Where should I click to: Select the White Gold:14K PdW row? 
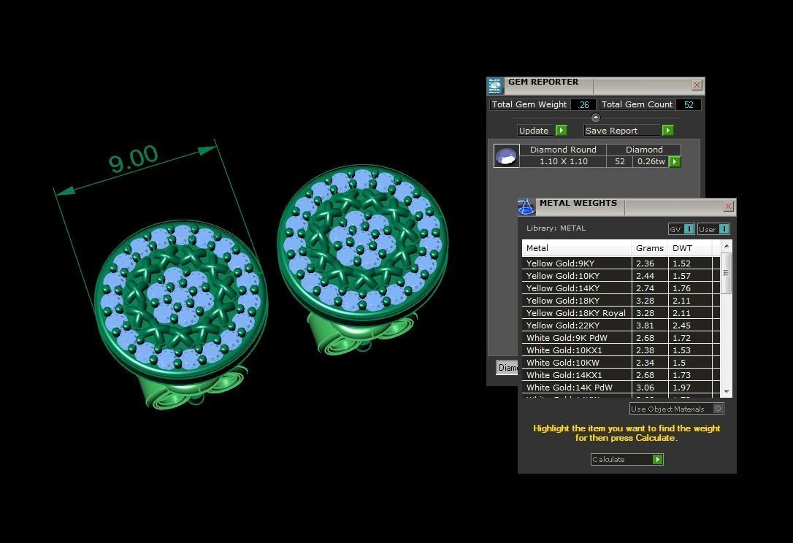tap(621, 388)
